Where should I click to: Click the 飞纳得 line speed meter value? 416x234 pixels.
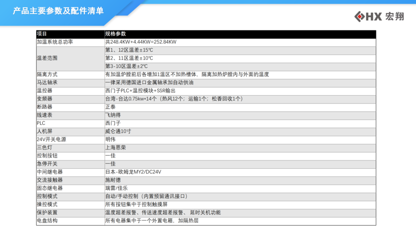click(x=113, y=115)
